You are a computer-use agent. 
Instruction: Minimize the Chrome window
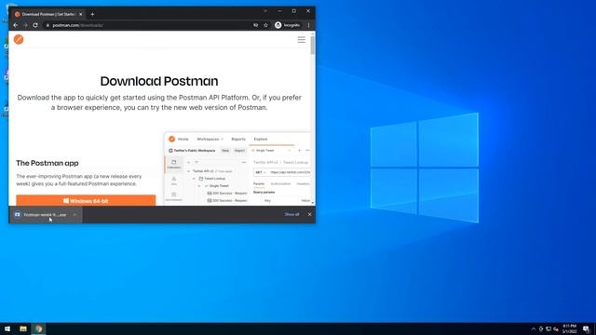(x=279, y=11)
